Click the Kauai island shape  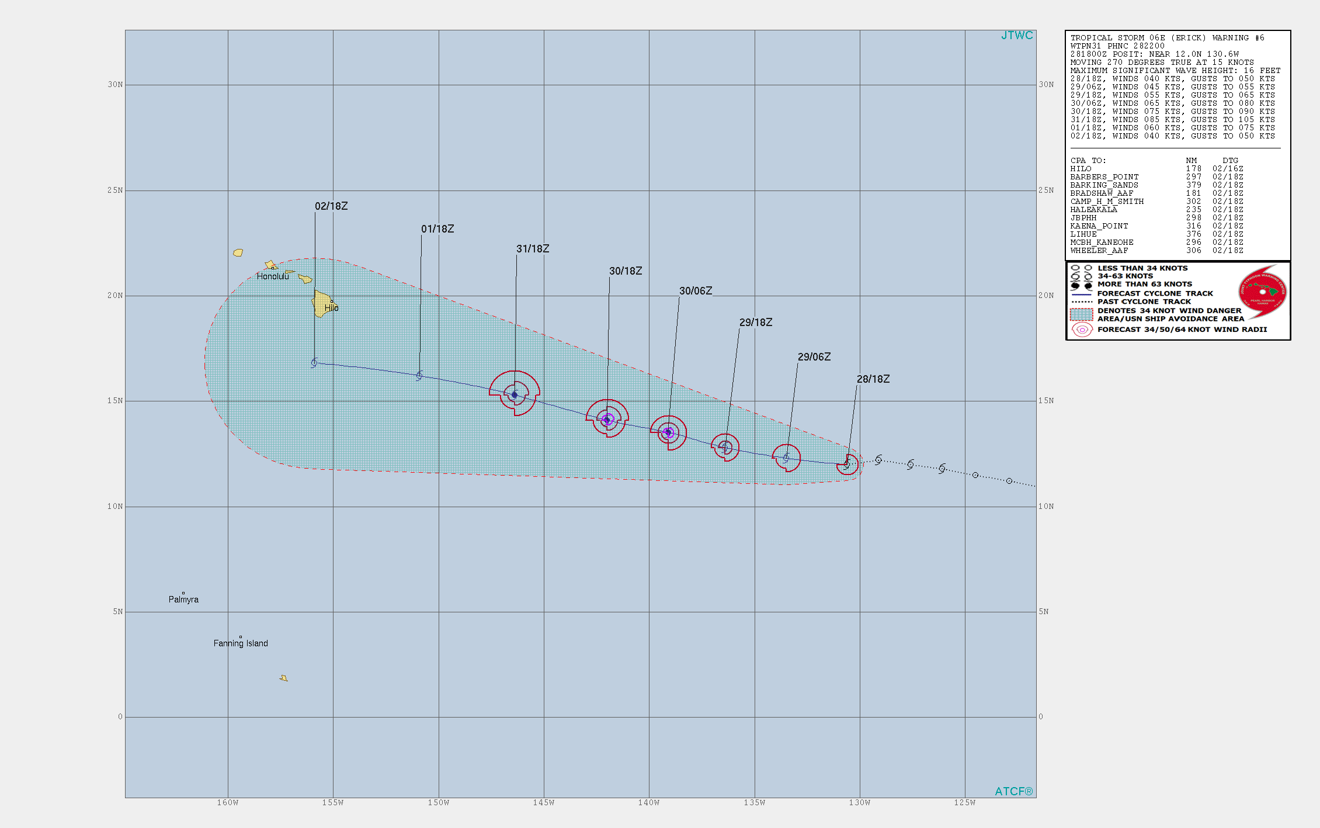(x=238, y=252)
